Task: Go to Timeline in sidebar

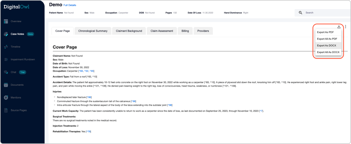Action: point(15,47)
